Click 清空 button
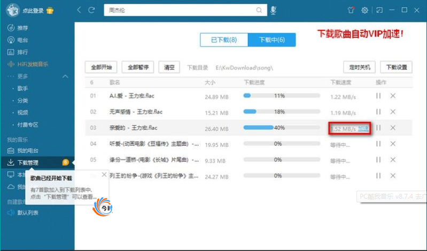Screen dimensions: 427x251 pyautogui.click(x=169, y=67)
